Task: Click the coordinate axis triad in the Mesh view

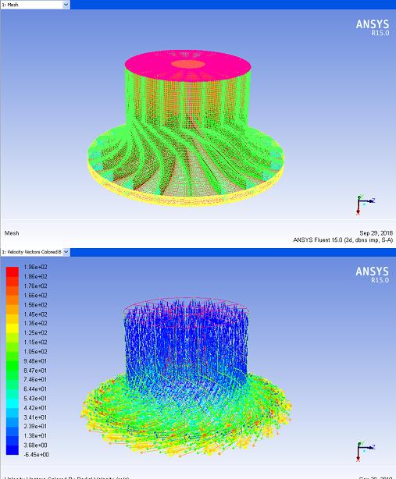Action: click(x=365, y=204)
